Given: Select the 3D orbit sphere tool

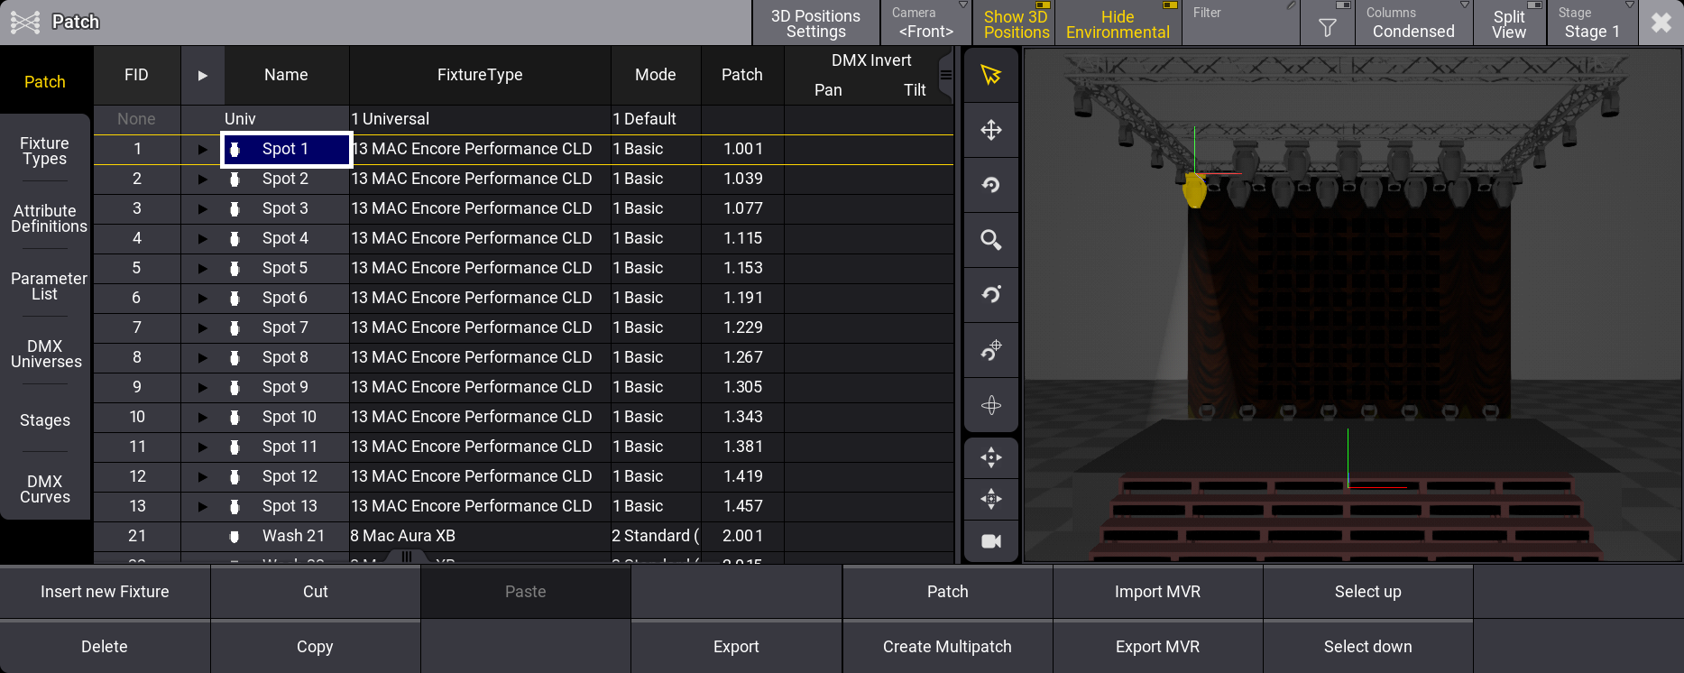Looking at the screenshot, I should [x=990, y=405].
